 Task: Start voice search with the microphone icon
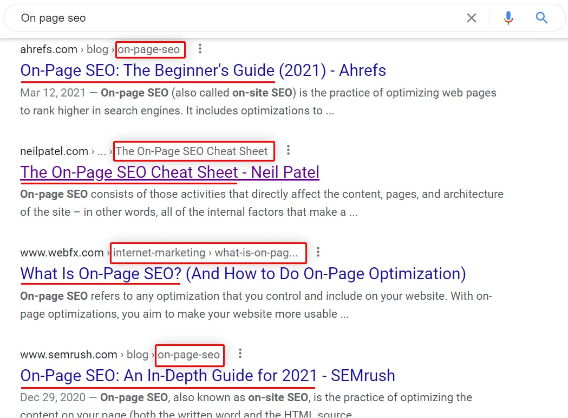click(508, 18)
